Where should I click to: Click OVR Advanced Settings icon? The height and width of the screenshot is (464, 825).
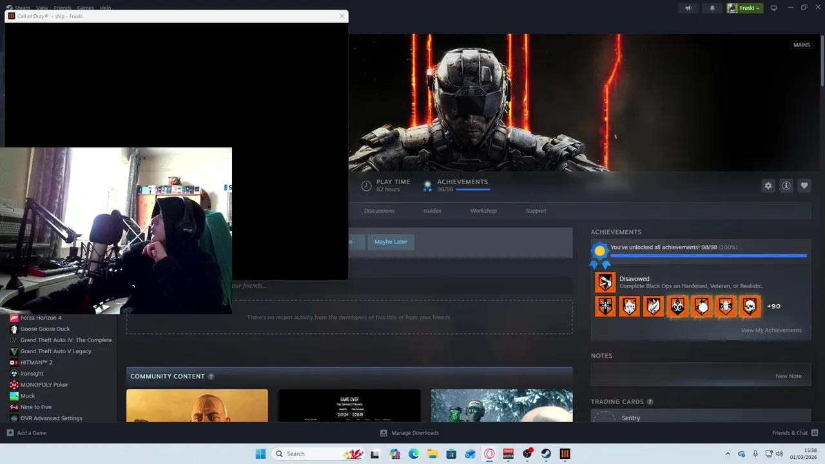(14, 418)
